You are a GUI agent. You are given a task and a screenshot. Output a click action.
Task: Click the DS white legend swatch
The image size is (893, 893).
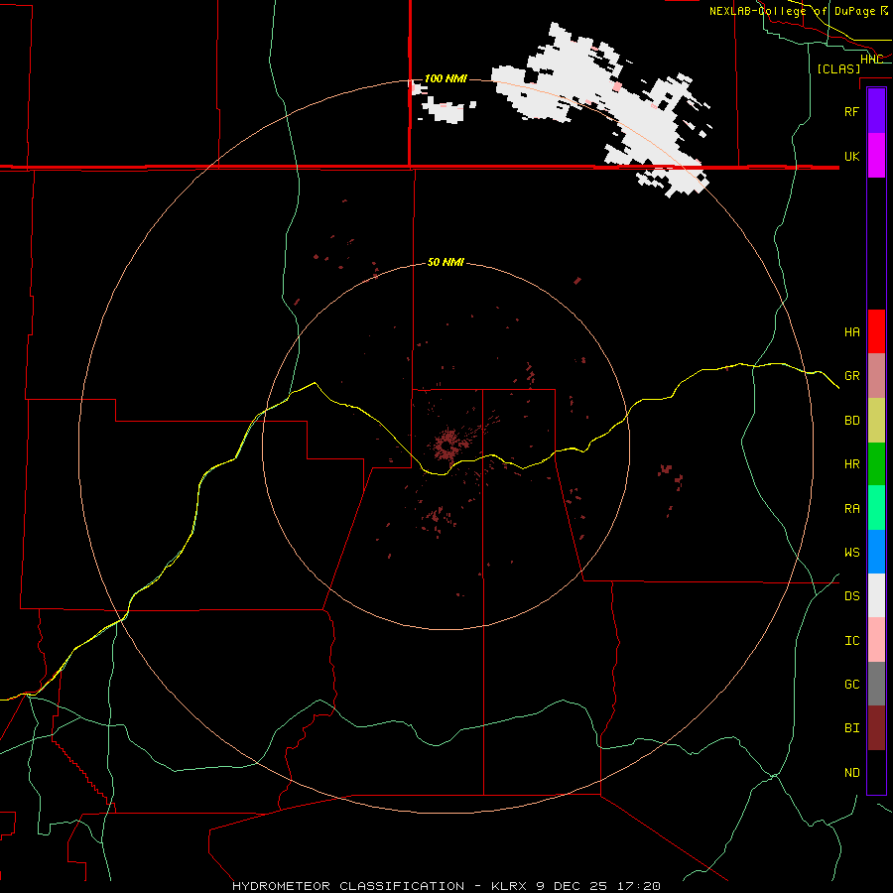tap(876, 595)
